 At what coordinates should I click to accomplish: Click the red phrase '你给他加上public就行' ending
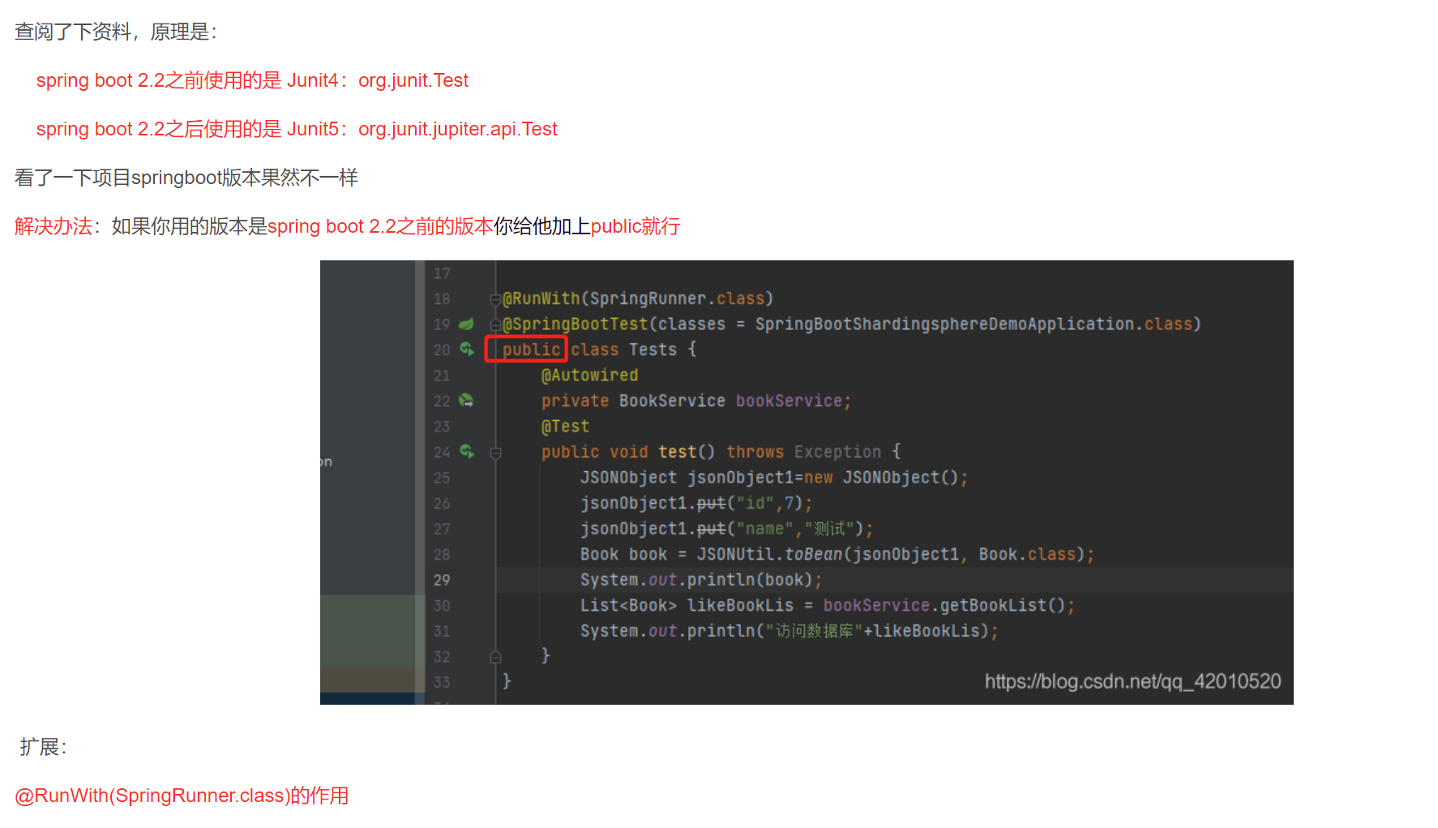click(x=636, y=226)
